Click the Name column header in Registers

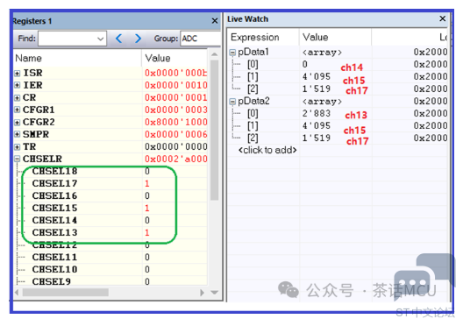pos(78,58)
